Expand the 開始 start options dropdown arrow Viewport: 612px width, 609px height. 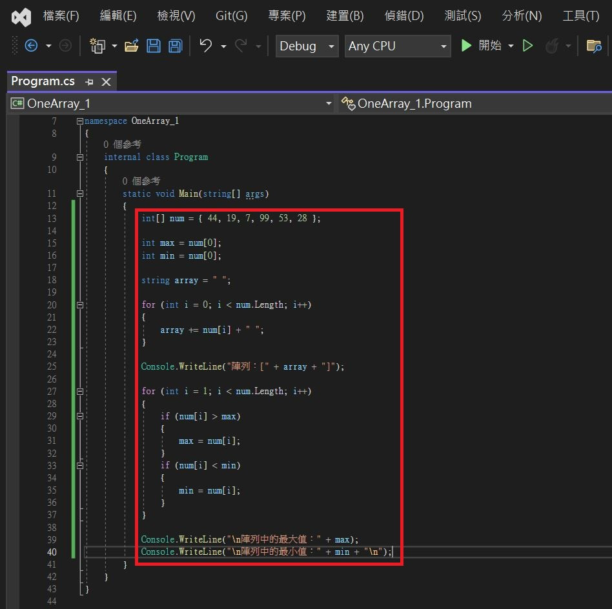(x=511, y=46)
